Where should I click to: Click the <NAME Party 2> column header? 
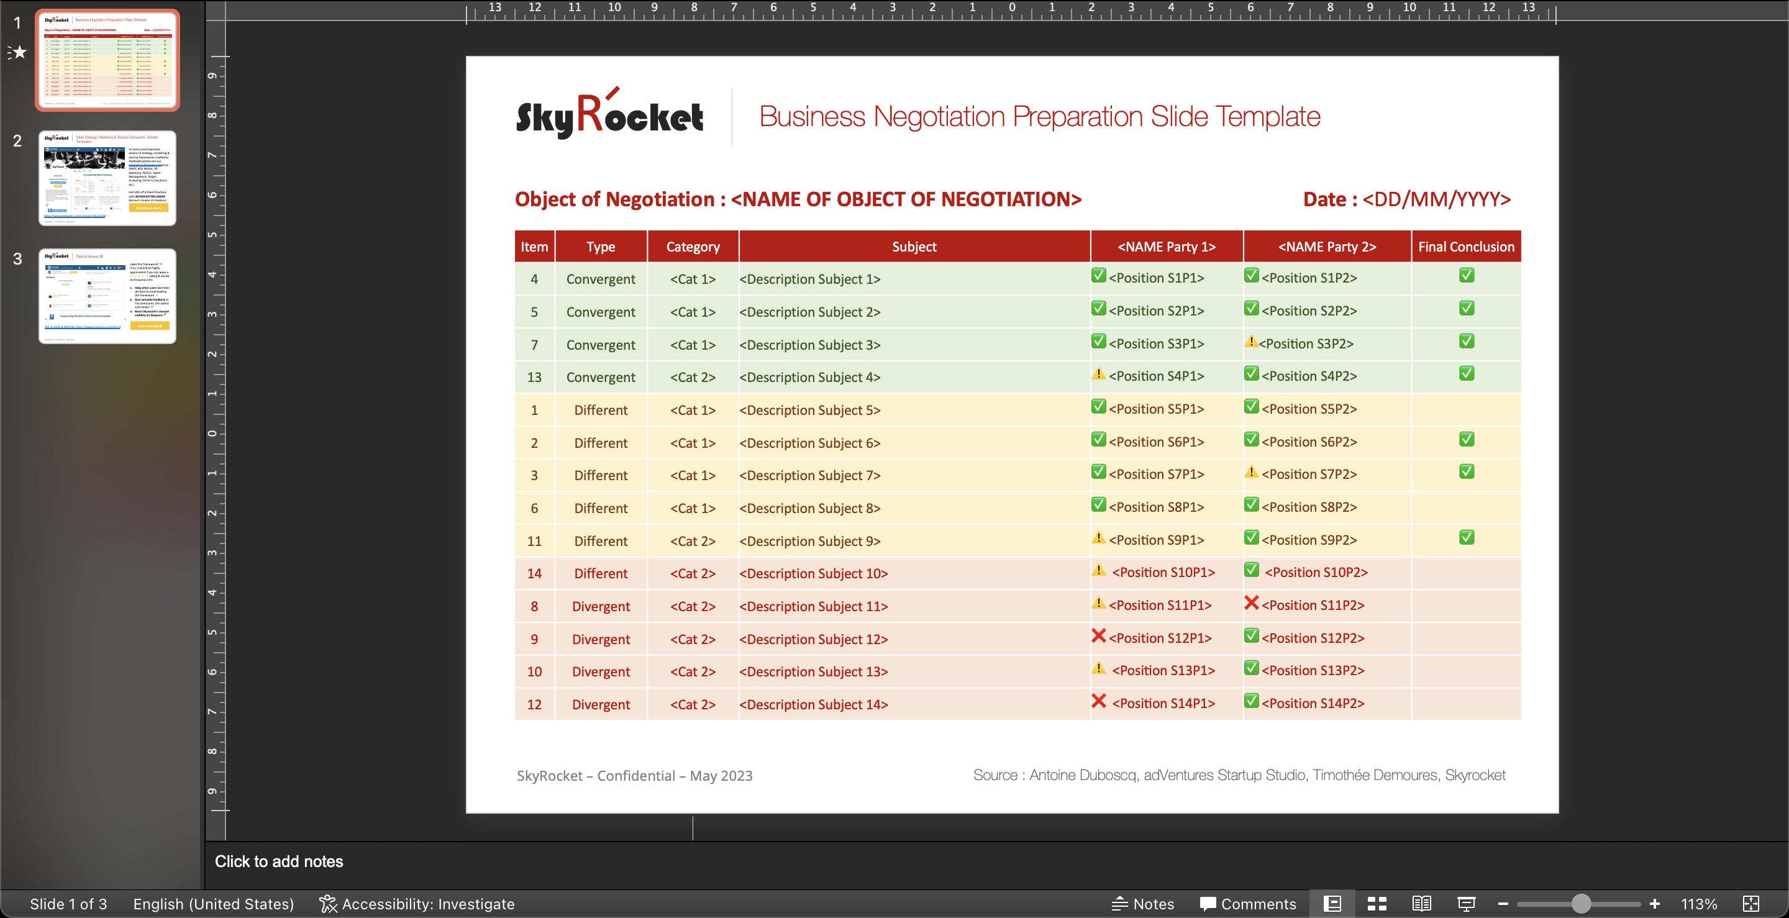(1327, 247)
